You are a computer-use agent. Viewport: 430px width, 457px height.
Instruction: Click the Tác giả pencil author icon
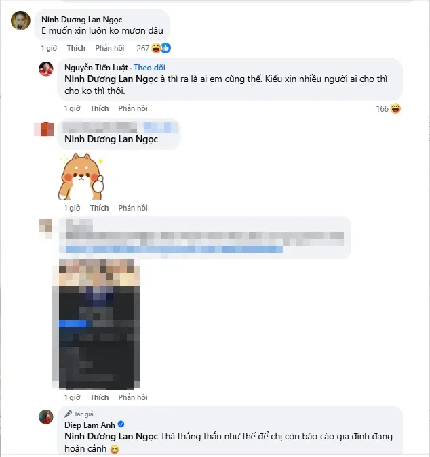pyautogui.click(x=68, y=414)
